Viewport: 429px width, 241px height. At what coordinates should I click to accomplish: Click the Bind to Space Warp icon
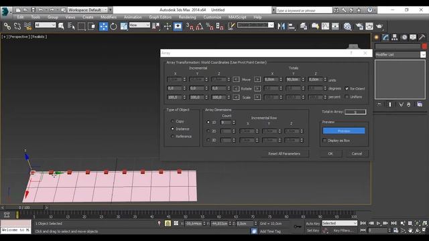27,26
